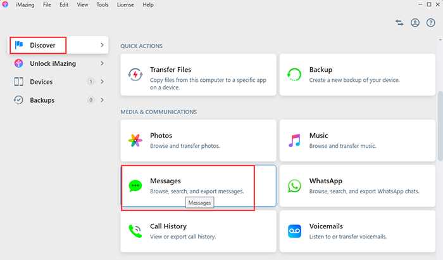Open the File menu
Image resolution: width=443 pixels, height=260 pixels.
point(47,5)
